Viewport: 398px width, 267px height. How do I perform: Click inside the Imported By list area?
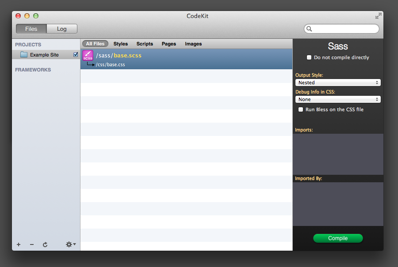coord(338,204)
